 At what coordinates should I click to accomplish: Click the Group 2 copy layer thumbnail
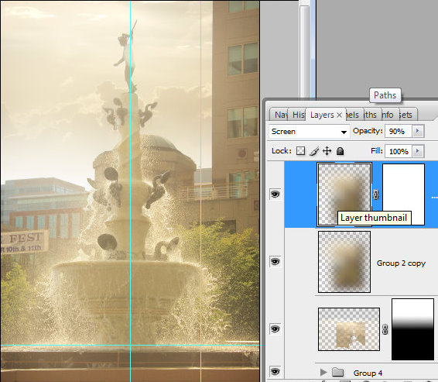coord(344,262)
